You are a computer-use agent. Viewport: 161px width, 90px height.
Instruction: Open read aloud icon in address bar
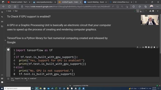pyautogui.click(x=113, y=7)
